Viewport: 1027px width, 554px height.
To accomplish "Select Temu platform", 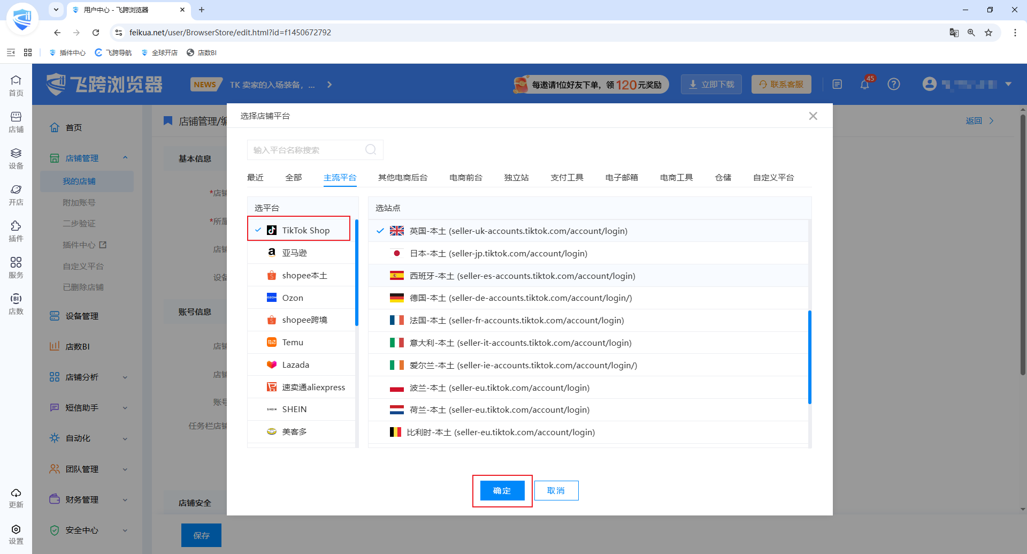I will pyautogui.click(x=301, y=342).
